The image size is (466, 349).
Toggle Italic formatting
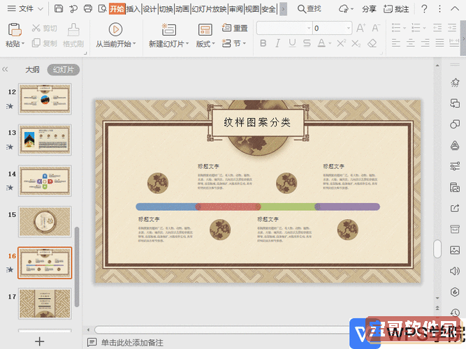click(x=277, y=43)
